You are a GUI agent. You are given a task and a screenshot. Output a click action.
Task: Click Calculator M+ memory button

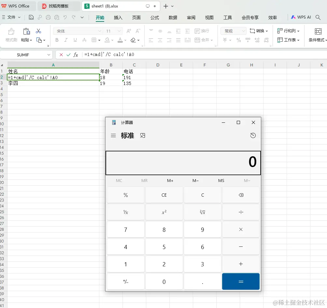pyautogui.click(x=170, y=181)
